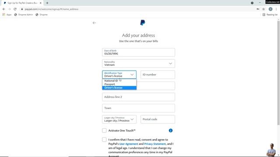
Task: Open the Shopme bookmark
Action: pyautogui.click(x=42, y=14)
